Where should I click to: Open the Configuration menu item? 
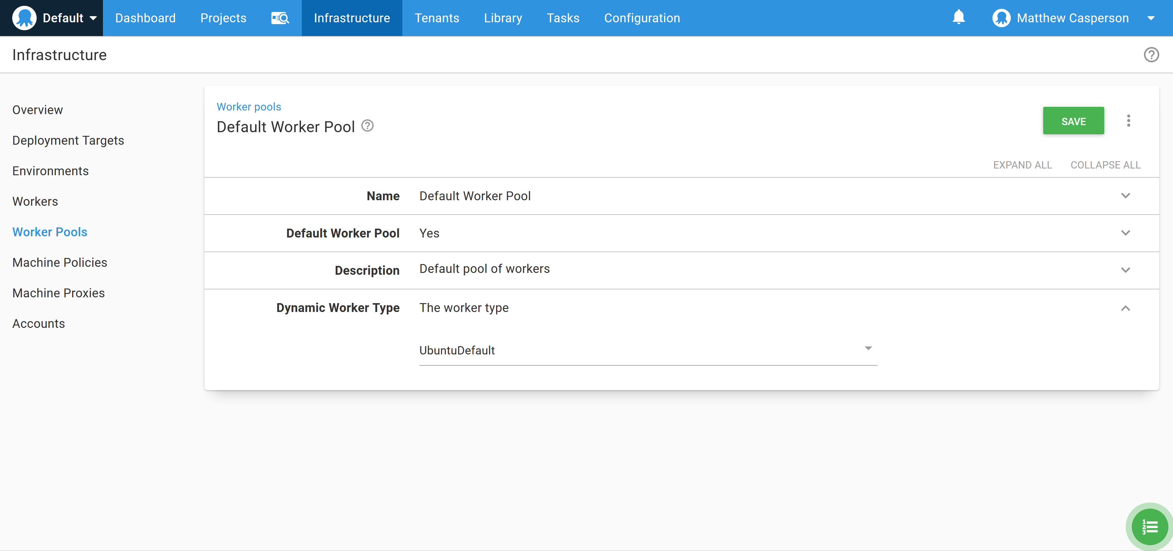pyautogui.click(x=641, y=18)
